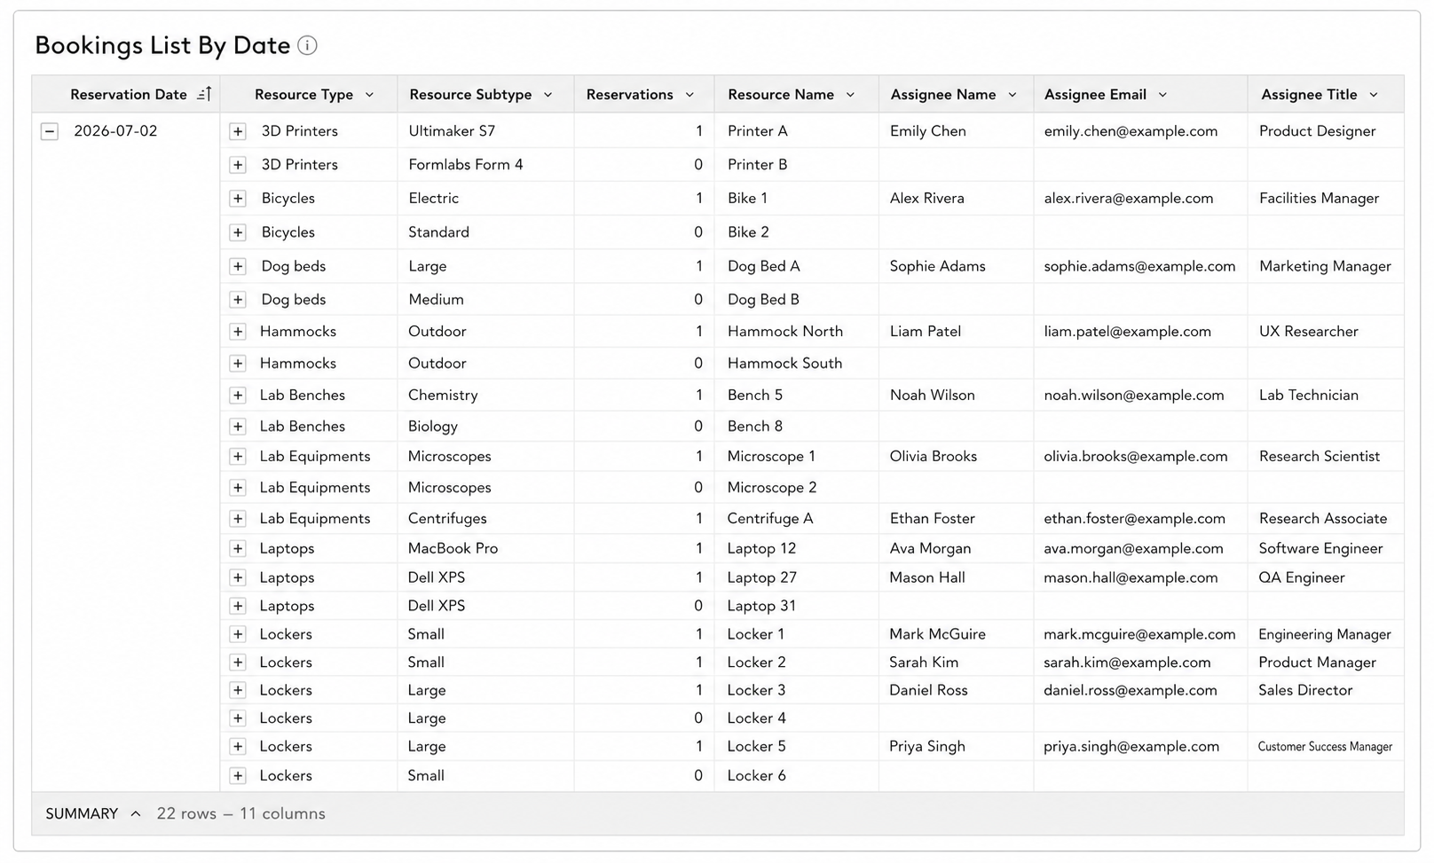This screenshot has width=1434, height=863.
Task: Expand the MacBook Pro Laptops row
Action: 237,549
